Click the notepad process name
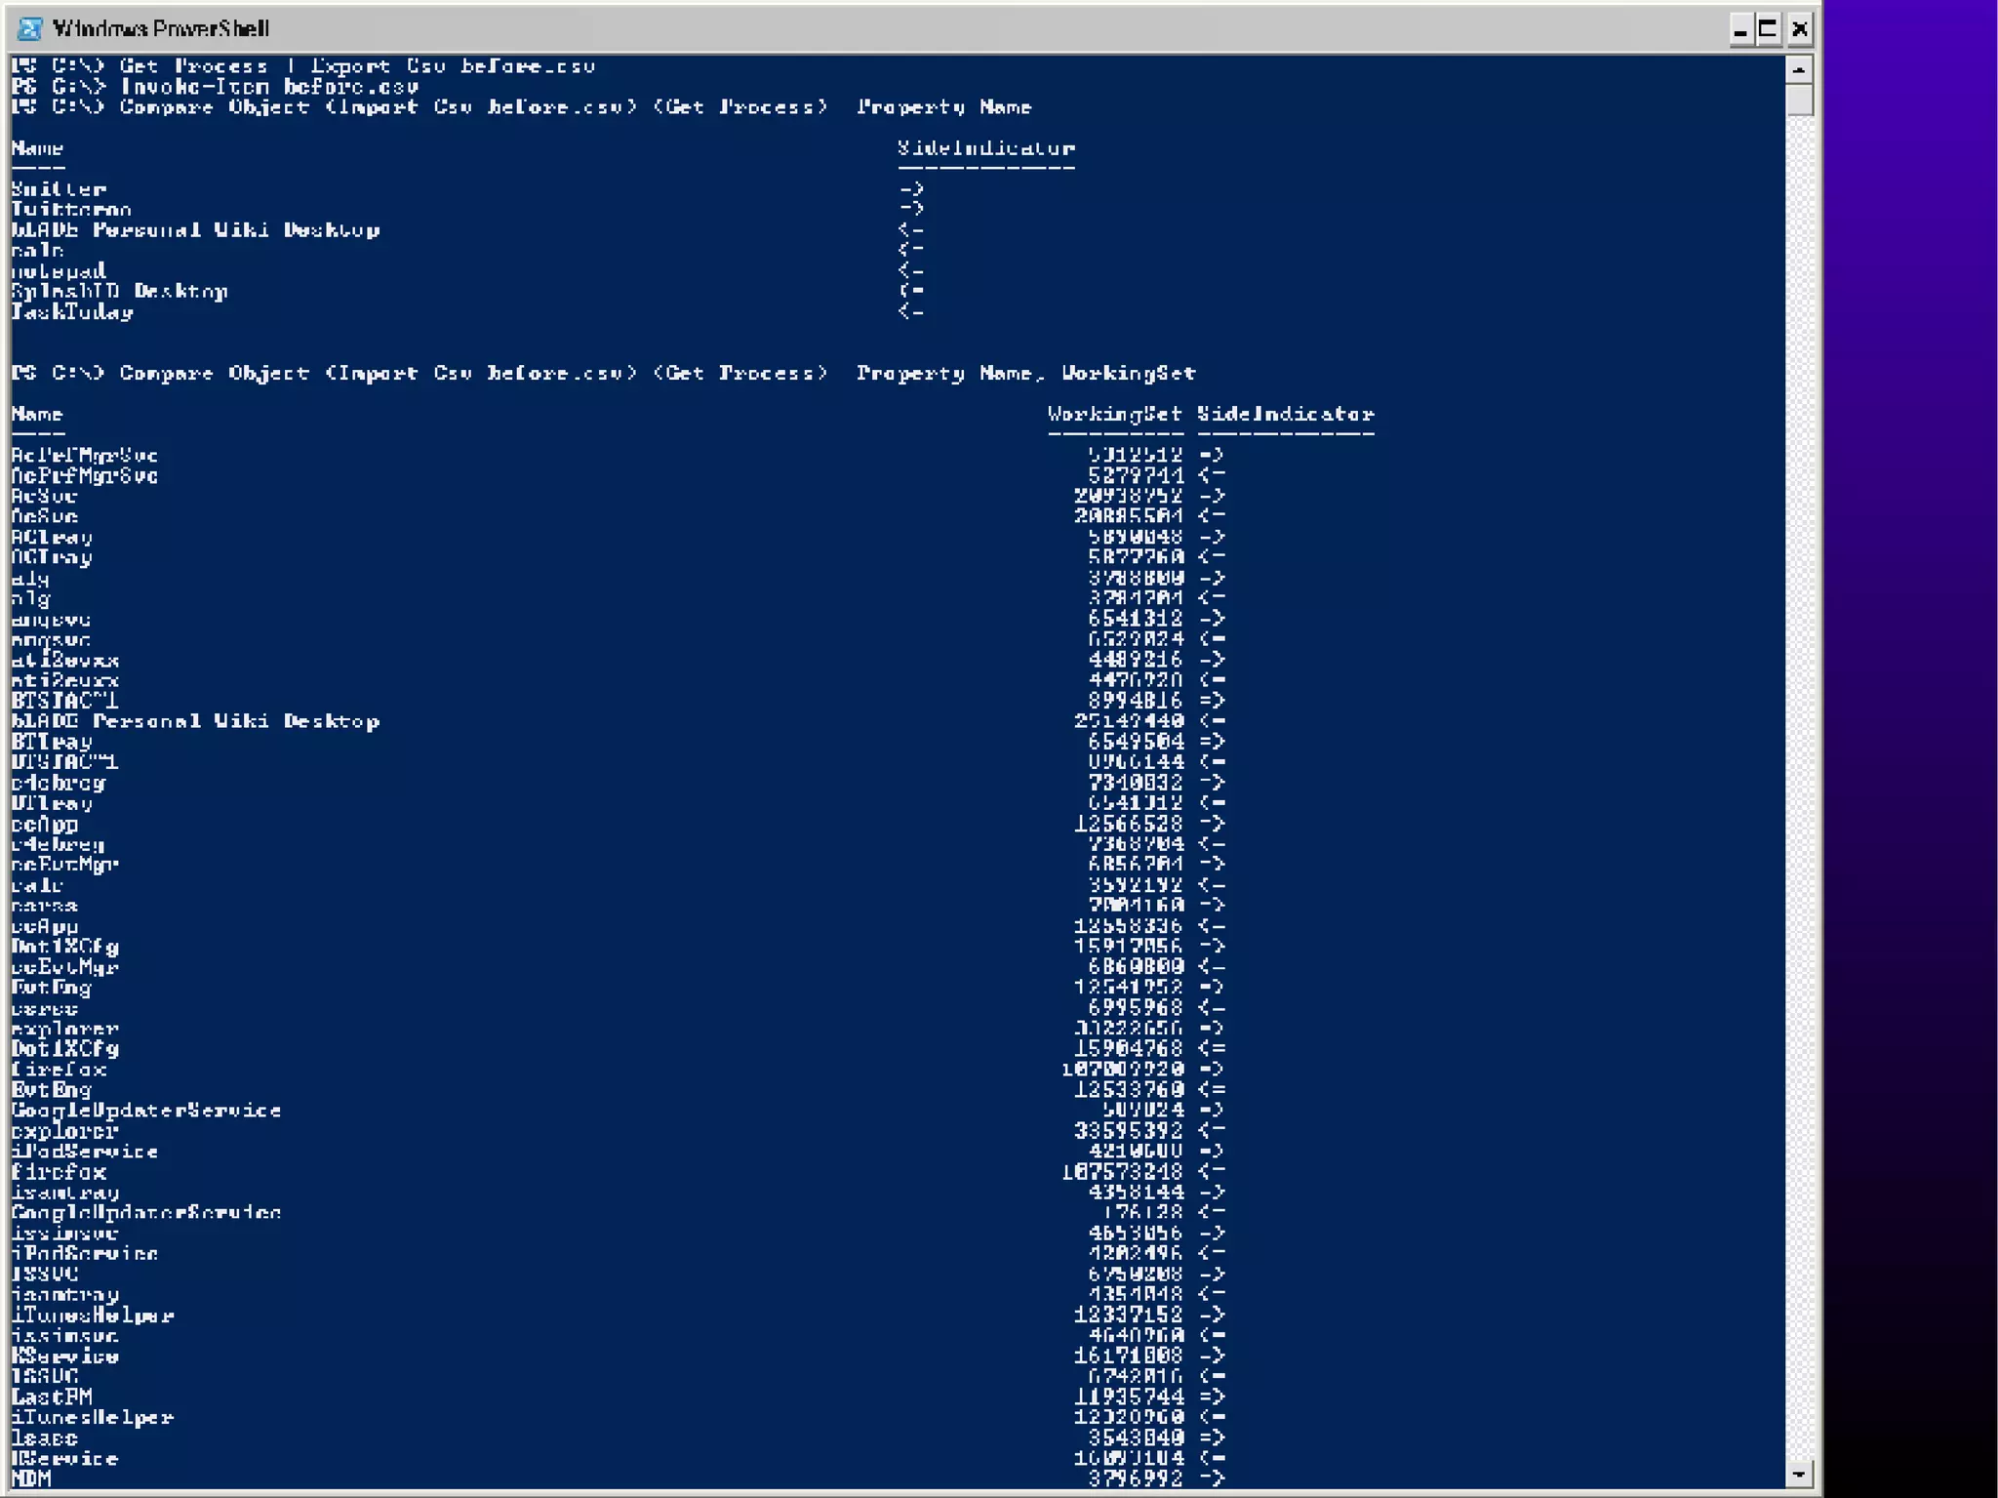 coord(59,271)
